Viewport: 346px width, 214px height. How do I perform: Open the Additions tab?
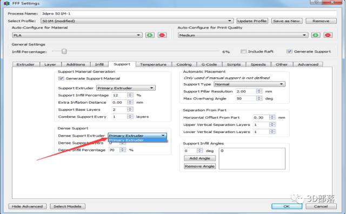[x=76, y=64]
